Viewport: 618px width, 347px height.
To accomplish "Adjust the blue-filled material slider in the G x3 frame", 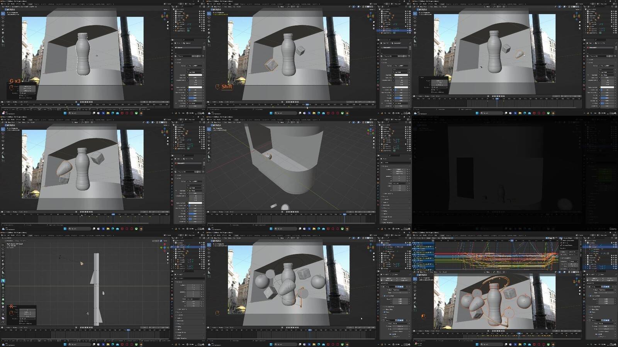I will coord(195,98).
